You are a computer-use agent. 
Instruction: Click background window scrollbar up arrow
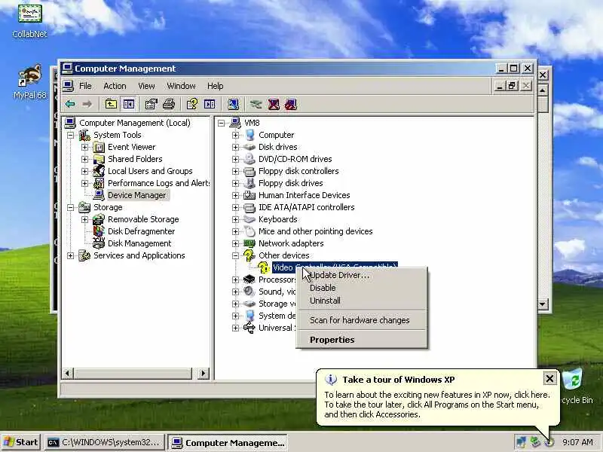click(542, 90)
